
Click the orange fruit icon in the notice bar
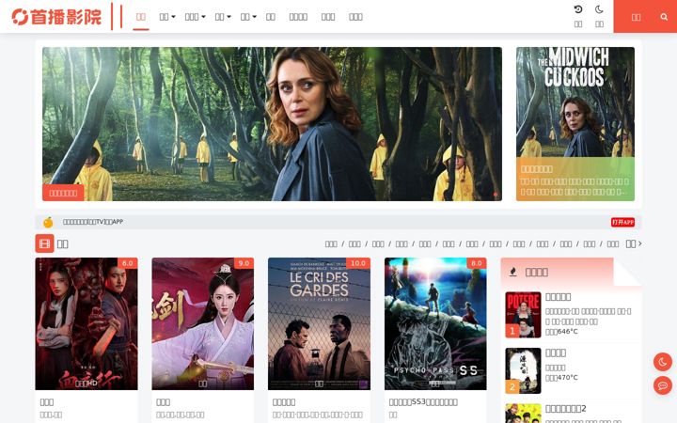[x=48, y=222]
